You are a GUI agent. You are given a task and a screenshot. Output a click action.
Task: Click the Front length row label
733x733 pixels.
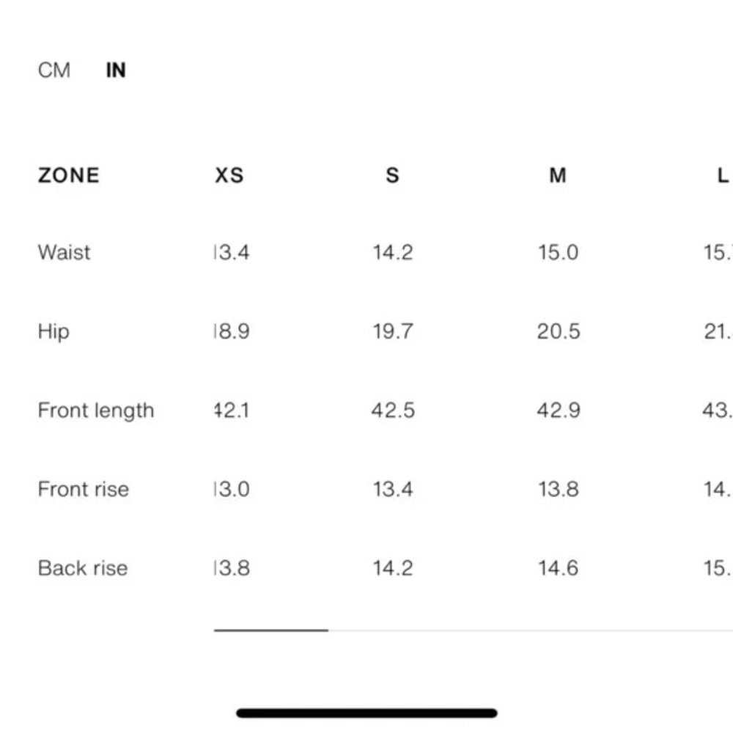coord(96,411)
